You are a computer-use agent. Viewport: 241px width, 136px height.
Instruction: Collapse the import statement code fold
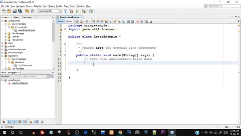(65, 29)
